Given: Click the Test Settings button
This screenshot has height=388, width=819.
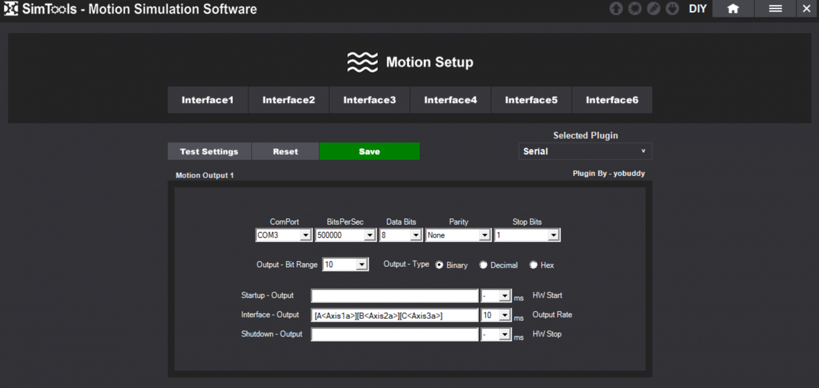Looking at the screenshot, I should click(x=209, y=152).
